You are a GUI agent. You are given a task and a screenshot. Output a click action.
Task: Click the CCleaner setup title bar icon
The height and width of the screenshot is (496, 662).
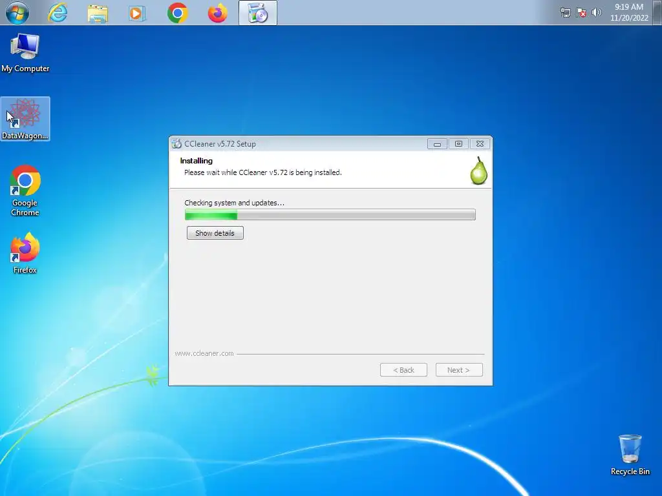point(176,144)
